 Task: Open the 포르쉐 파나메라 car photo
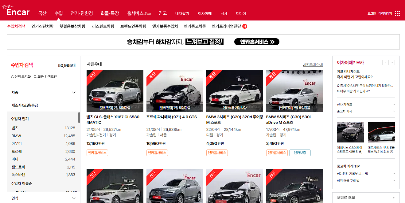coord(175,91)
